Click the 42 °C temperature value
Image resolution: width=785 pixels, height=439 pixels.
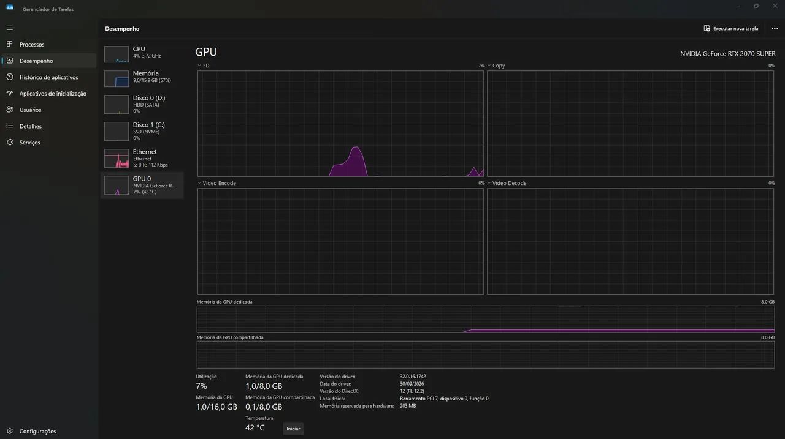pos(255,428)
